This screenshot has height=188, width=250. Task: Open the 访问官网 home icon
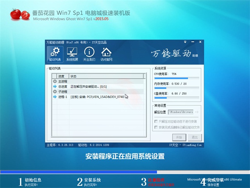106,54
